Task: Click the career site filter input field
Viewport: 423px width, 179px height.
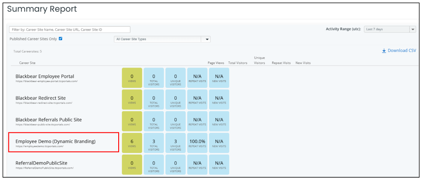Action: click(x=70, y=30)
